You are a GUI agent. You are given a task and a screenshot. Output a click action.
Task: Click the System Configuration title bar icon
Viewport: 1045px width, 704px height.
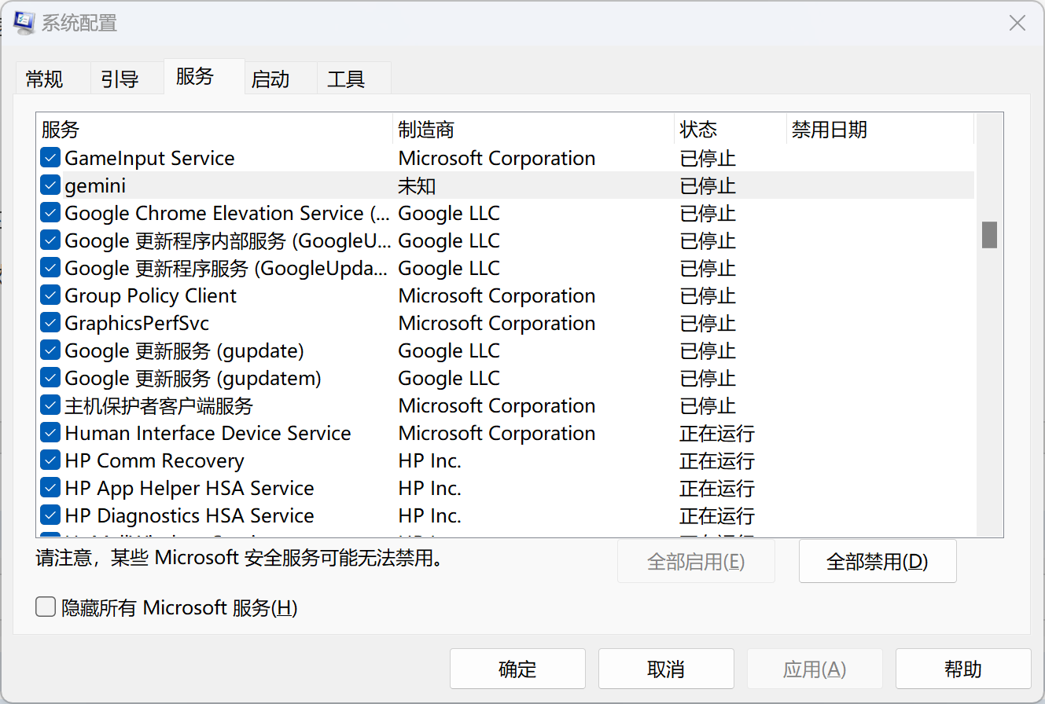[x=24, y=23]
